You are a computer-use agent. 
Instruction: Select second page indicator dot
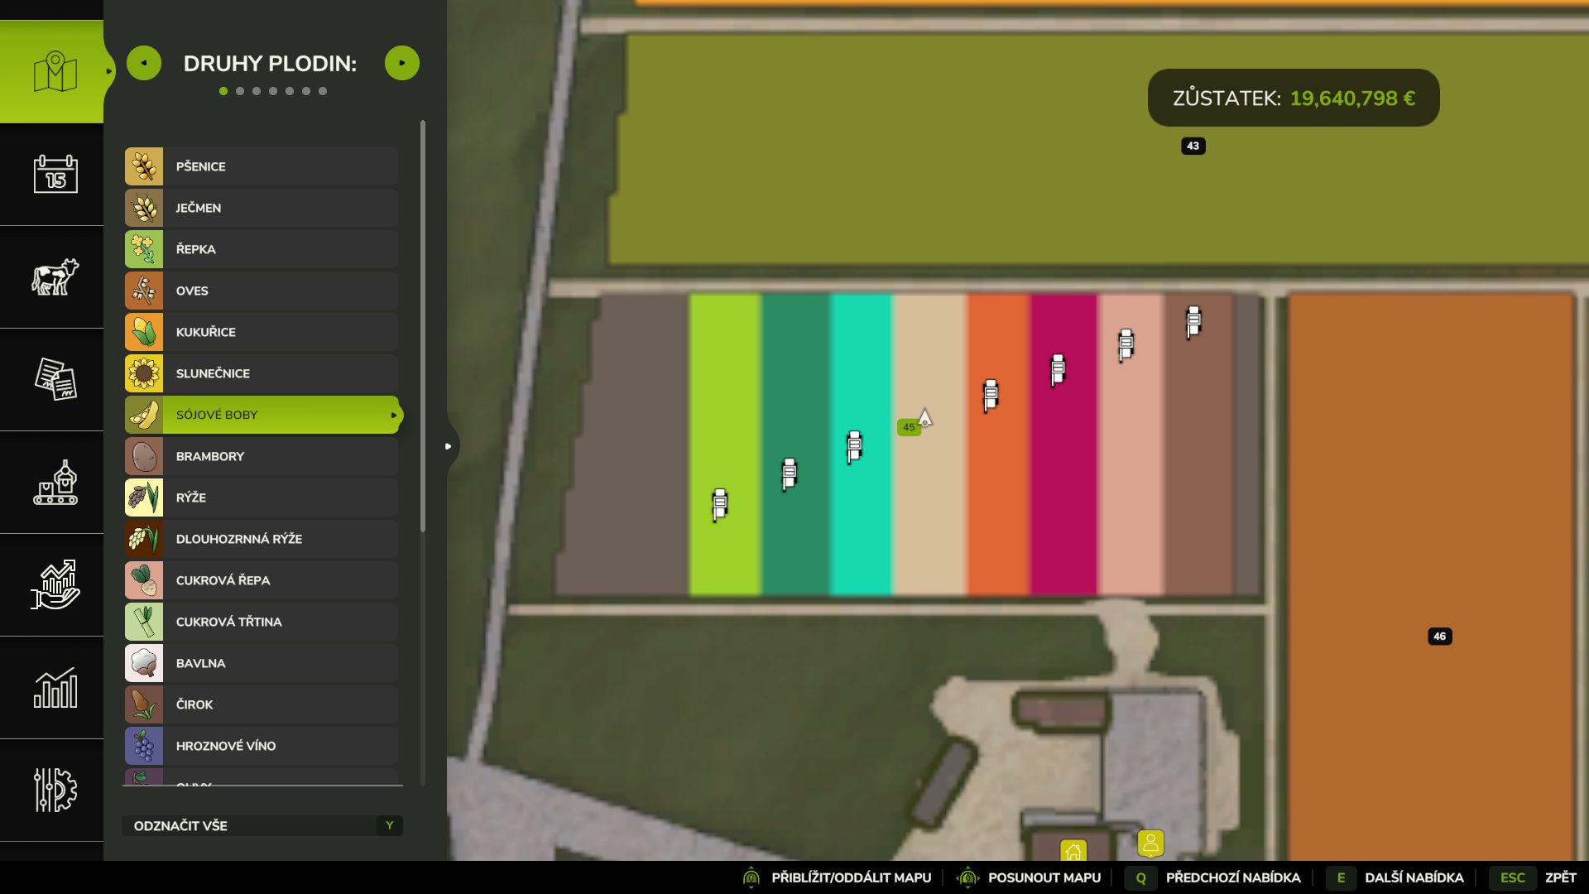tap(240, 91)
